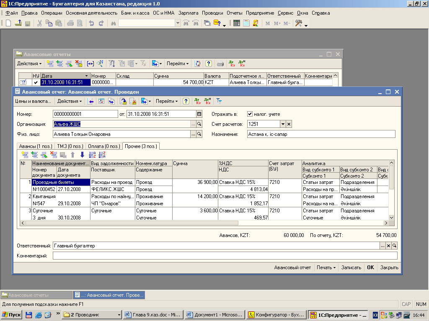Switch to Конфигуратор taskbar item
The width and height of the screenshot is (429, 321).
[x=277, y=315]
